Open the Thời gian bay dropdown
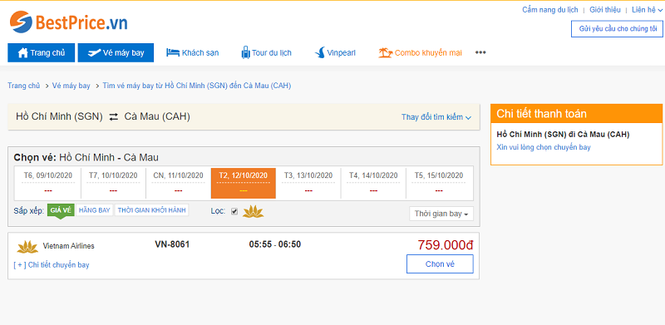 (x=441, y=214)
